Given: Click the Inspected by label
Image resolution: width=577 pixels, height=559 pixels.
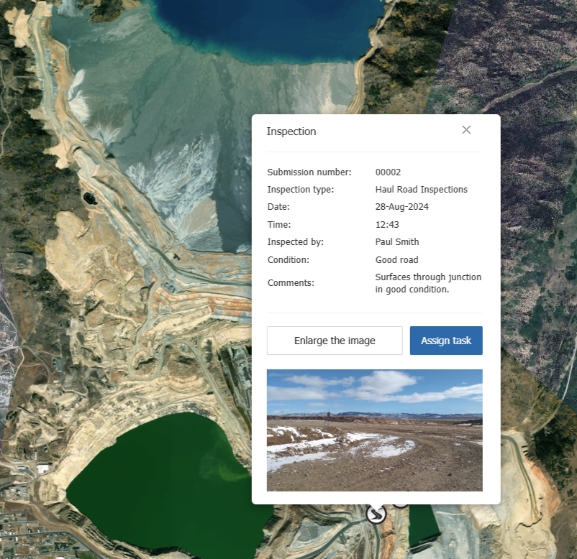Looking at the screenshot, I should pyautogui.click(x=296, y=242).
